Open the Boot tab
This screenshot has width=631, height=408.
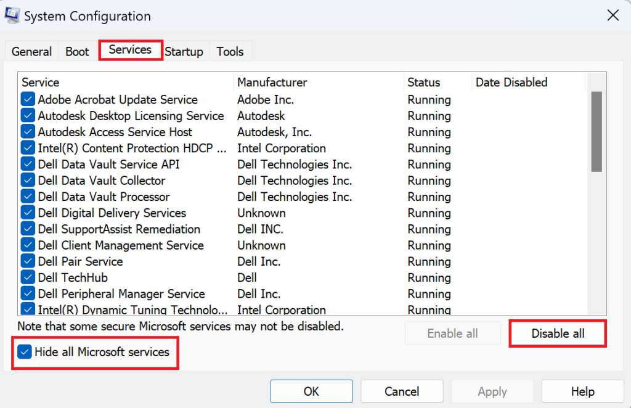pyautogui.click(x=77, y=52)
